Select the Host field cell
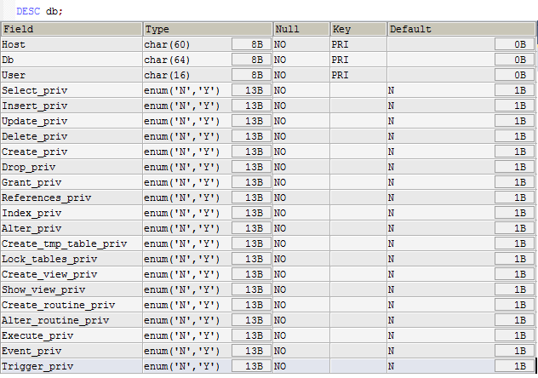The width and height of the screenshot is (538, 378). [x=72, y=44]
